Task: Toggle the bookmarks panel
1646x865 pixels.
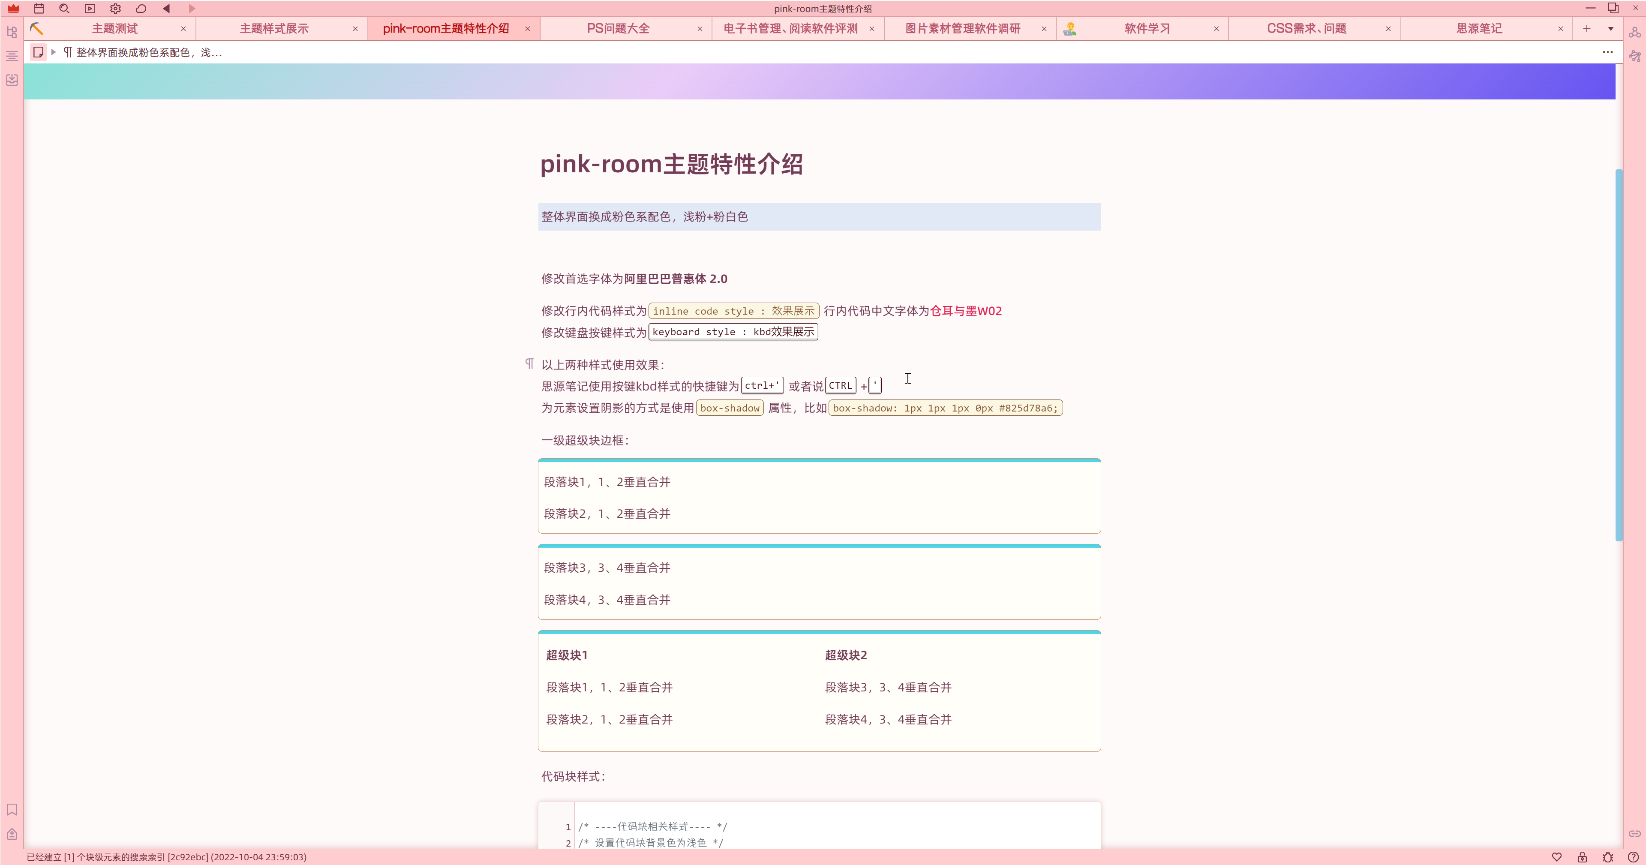Action: click(x=12, y=809)
